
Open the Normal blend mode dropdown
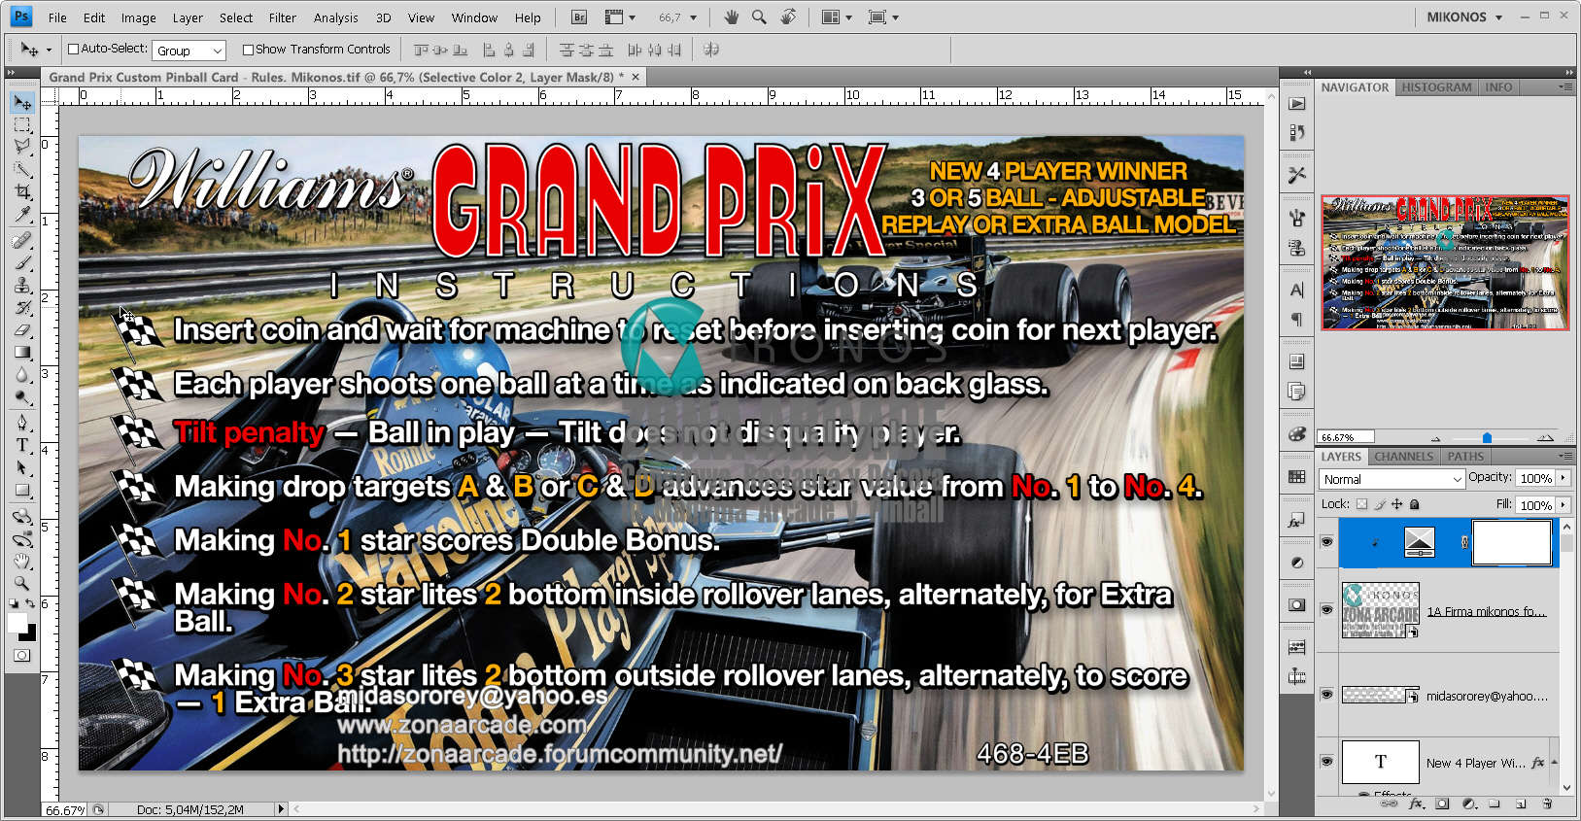[x=1392, y=479]
